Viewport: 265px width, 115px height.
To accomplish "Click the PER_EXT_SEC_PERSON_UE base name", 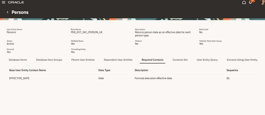I will (87, 32).
